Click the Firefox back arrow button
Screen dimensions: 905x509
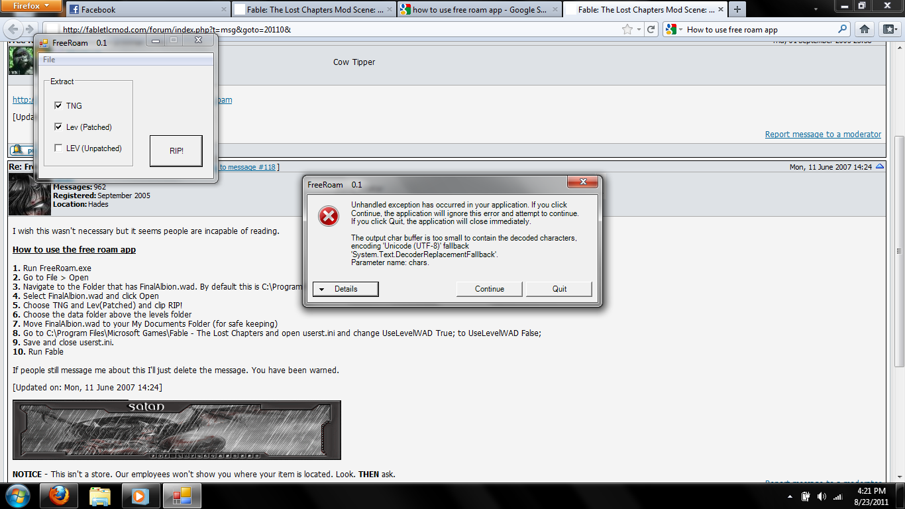pos(14,29)
